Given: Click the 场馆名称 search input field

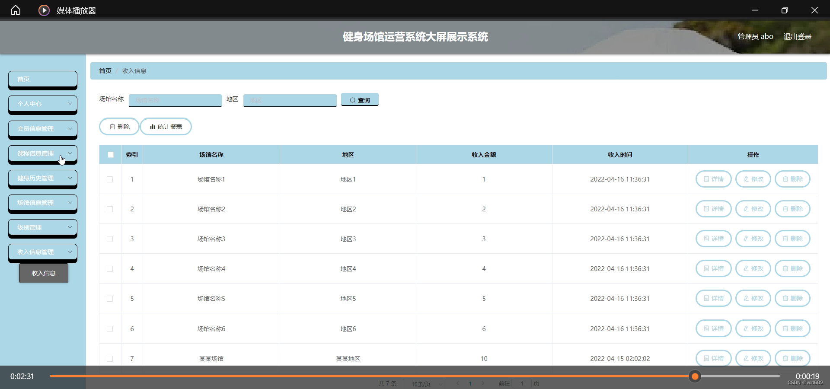Looking at the screenshot, I should (x=175, y=100).
